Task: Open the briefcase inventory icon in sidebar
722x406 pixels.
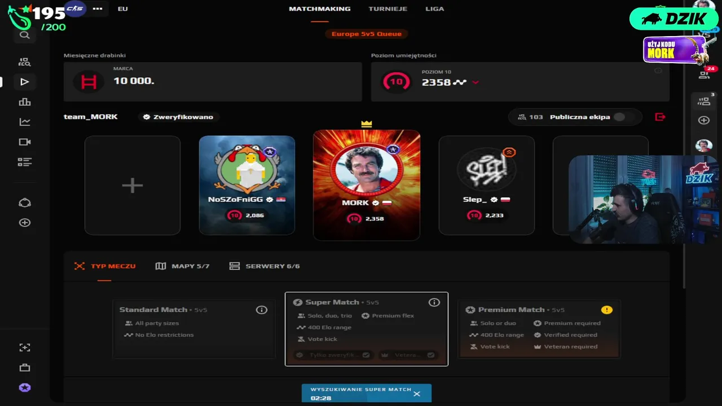Action: pyautogui.click(x=24, y=368)
